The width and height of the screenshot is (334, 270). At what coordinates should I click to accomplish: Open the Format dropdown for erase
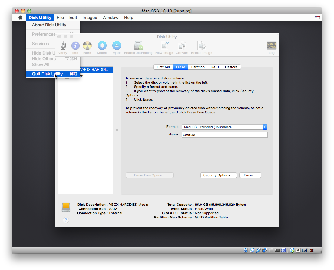[x=224, y=127]
